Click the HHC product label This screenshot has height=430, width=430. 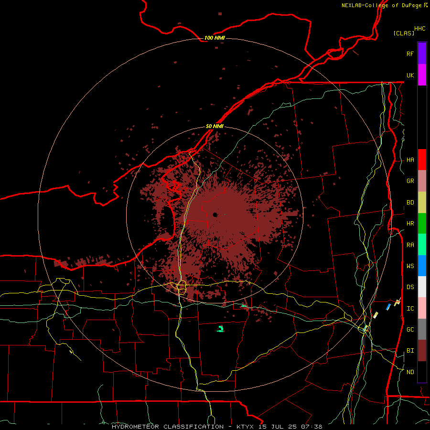click(x=420, y=28)
